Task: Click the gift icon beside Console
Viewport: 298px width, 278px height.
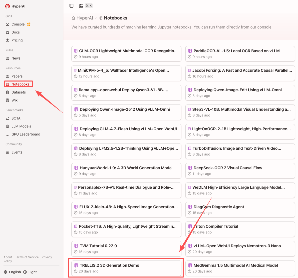Action: [x=29, y=24]
